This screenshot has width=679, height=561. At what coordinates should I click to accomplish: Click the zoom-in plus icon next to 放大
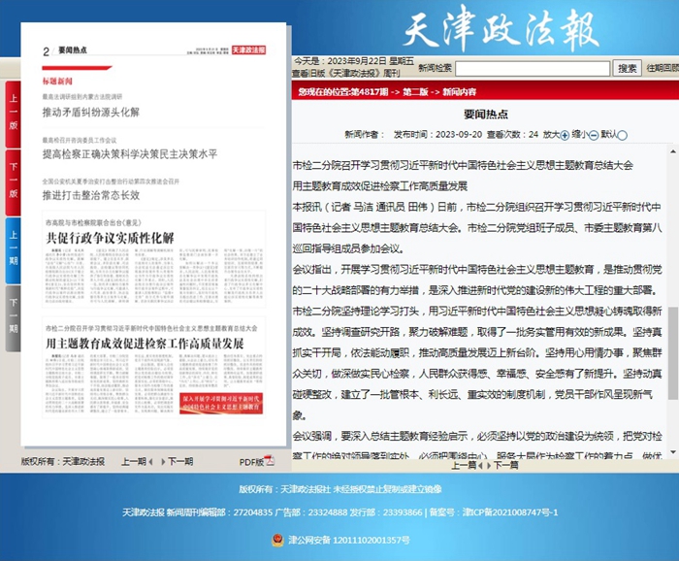tap(565, 135)
